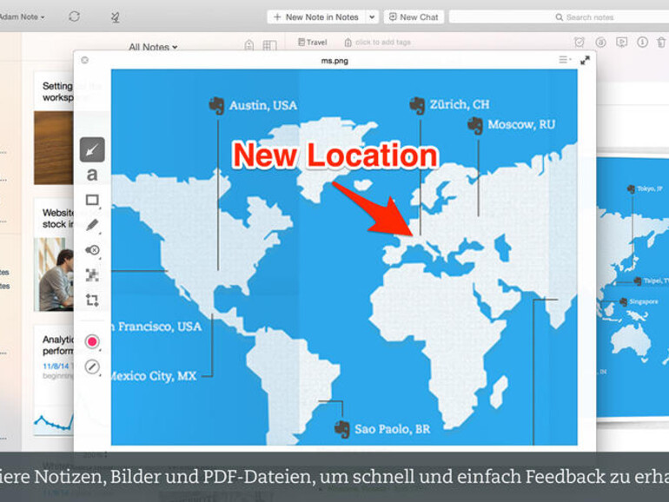The image size is (669, 502).
Task: Select the New Location text annotation
Action: [335, 155]
